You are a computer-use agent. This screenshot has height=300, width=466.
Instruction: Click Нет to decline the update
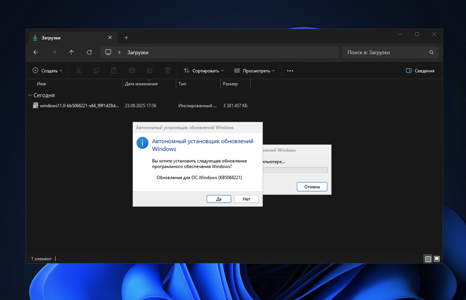pos(246,199)
